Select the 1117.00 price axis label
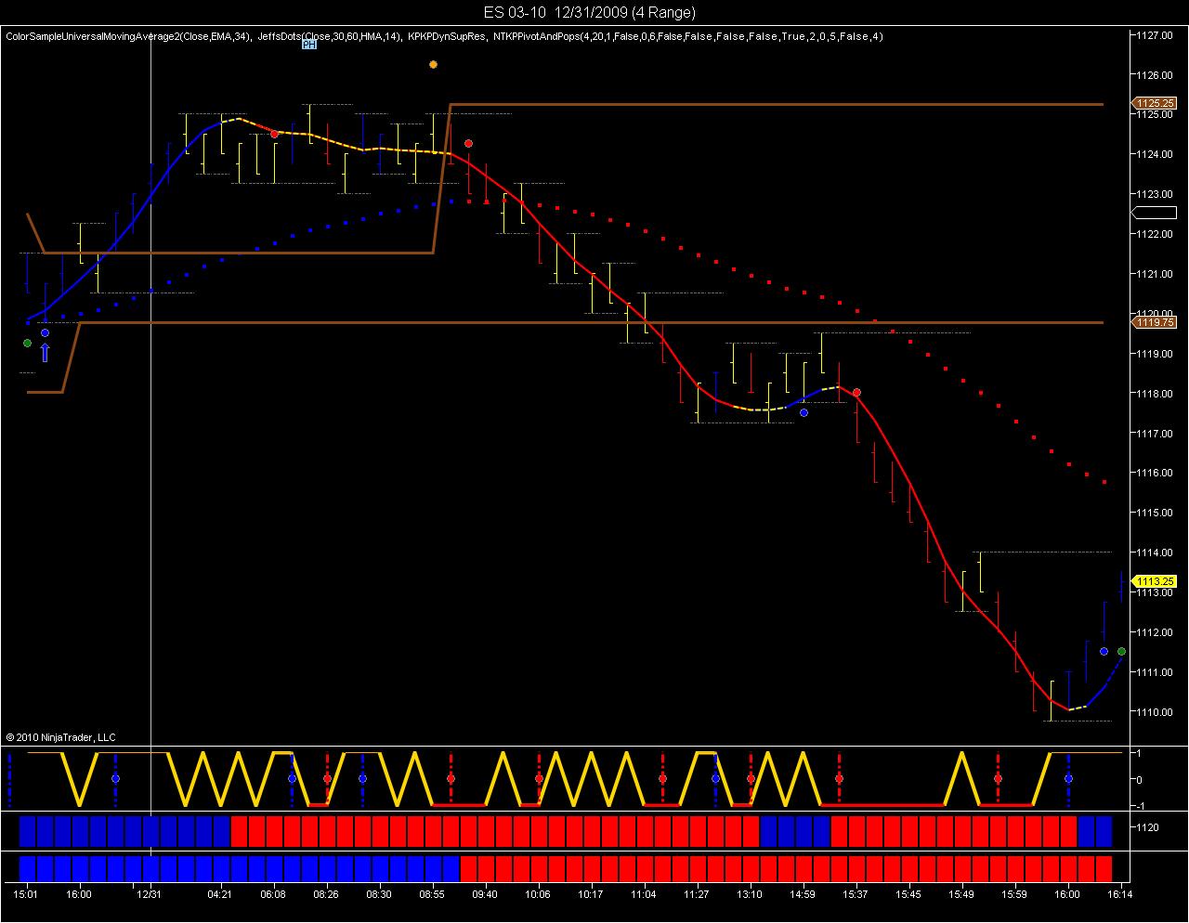 [1154, 434]
